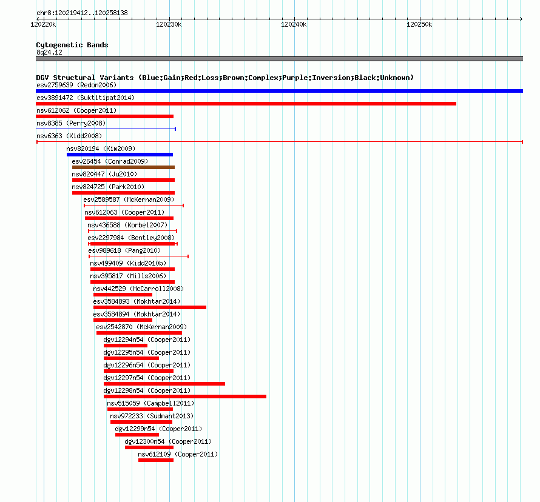Click the esv26454 (Conrad2009) label
Screen dimensions: 540x502
(110, 161)
